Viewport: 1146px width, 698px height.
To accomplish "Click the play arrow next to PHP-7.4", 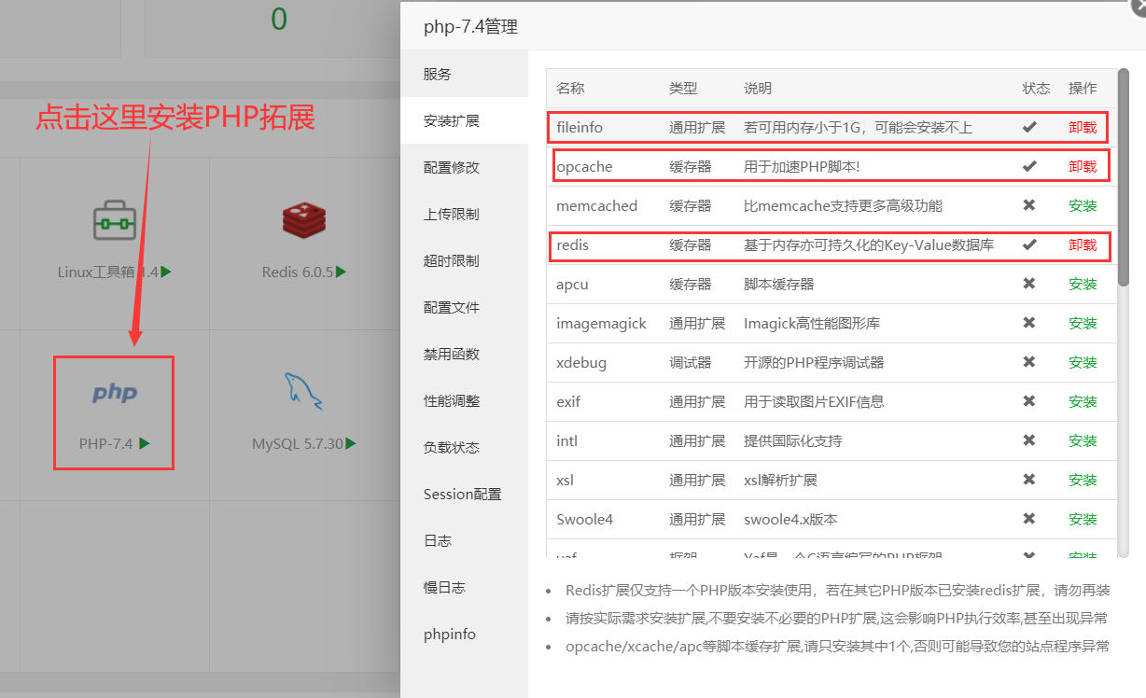I will pos(145,444).
